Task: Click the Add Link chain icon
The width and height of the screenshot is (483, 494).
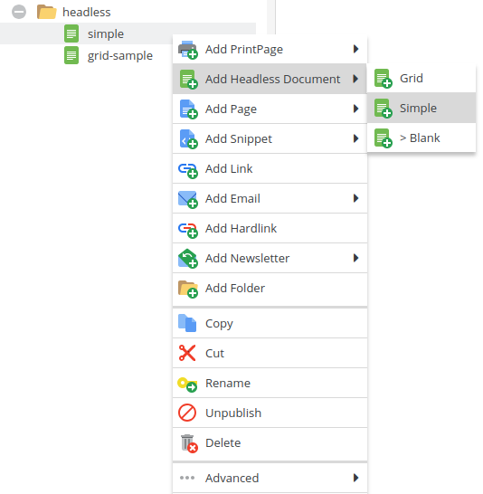Action: click(188, 170)
